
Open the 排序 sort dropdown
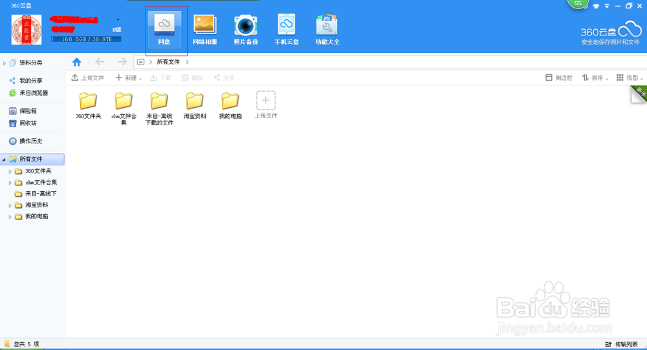tap(595, 77)
